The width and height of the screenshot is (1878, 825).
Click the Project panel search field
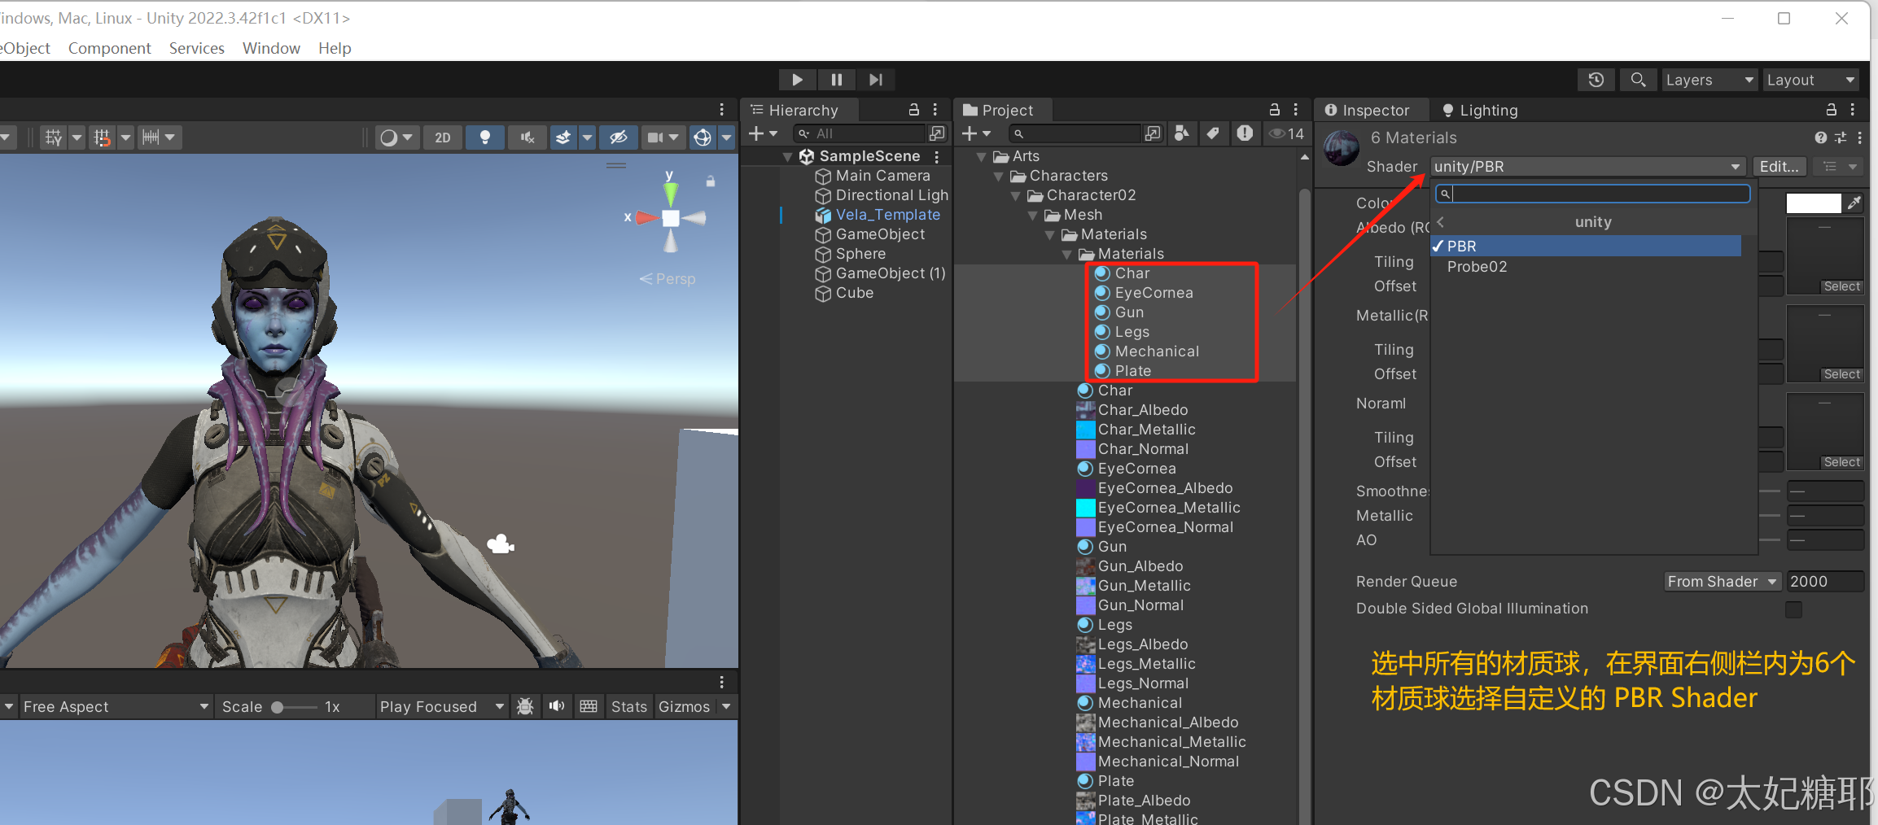(x=1075, y=133)
